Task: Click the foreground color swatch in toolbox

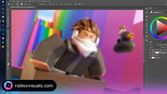Action: (7, 63)
